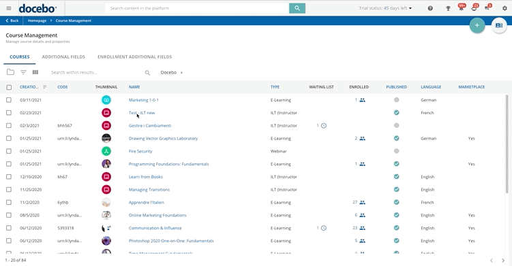
Task: Open the hamburger main menu
Action: coord(9,8)
